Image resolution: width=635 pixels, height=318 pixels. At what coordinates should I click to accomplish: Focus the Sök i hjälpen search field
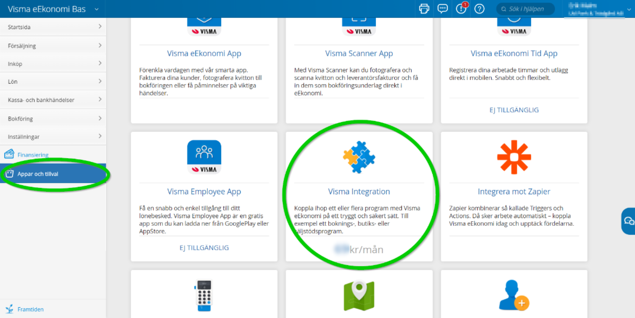(525, 9)
